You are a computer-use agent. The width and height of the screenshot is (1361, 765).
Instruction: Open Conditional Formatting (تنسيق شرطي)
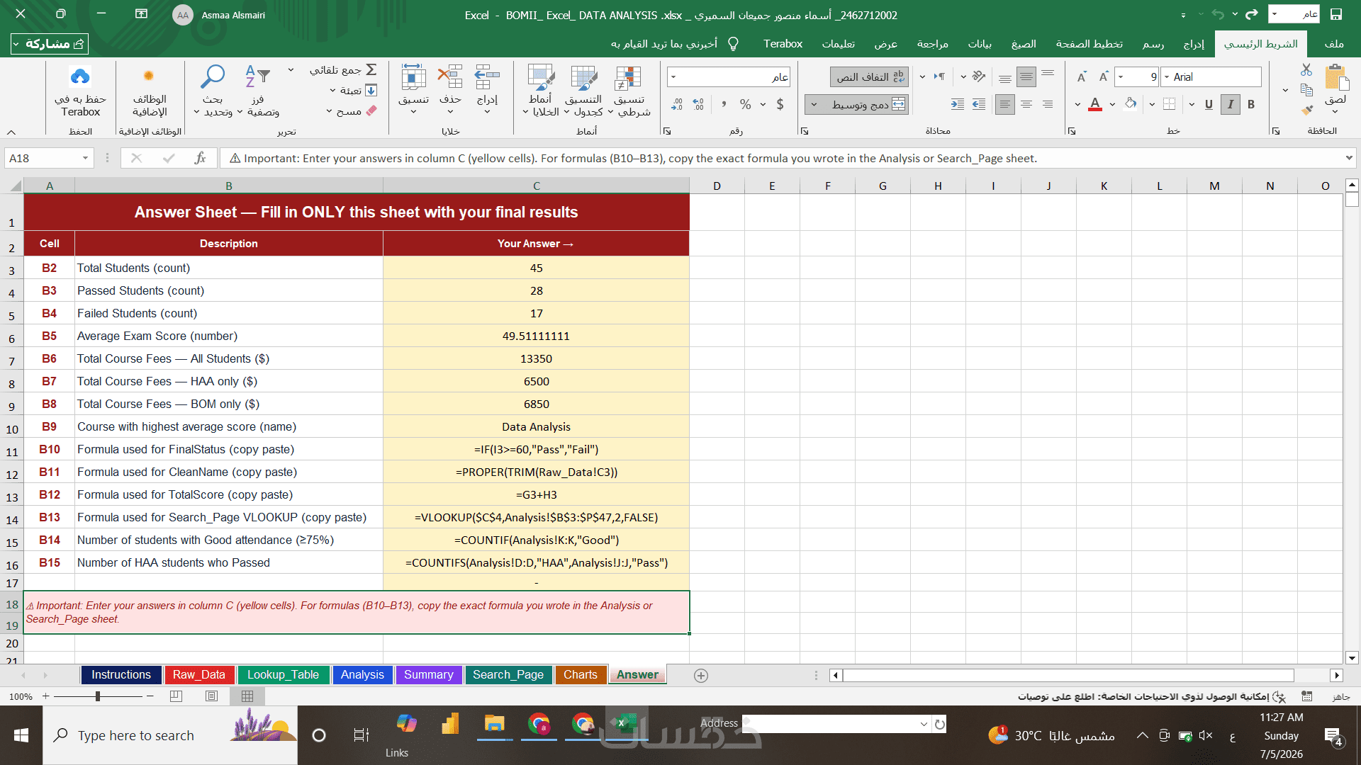pyautogui.click(x=628, y=91)
